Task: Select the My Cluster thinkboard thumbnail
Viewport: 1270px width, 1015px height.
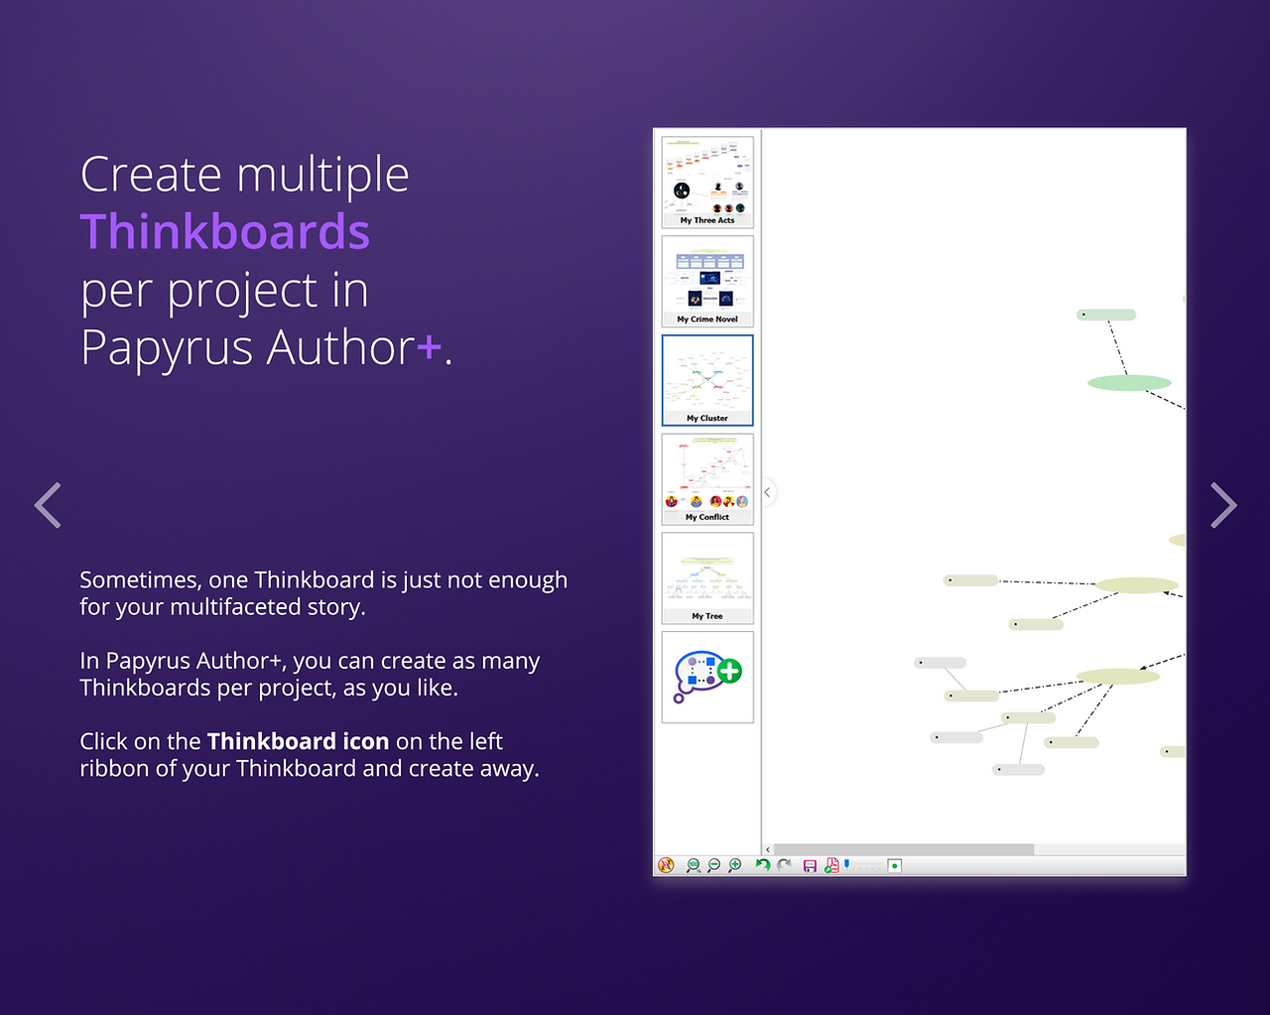Action: click(707, 380)
